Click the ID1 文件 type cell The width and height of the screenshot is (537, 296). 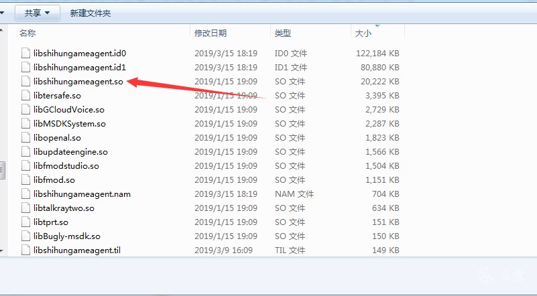point(291,68)
